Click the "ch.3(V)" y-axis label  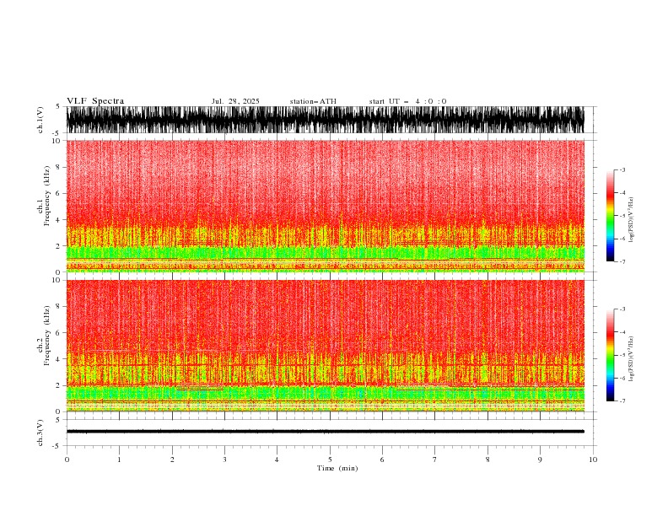[40, 433]
